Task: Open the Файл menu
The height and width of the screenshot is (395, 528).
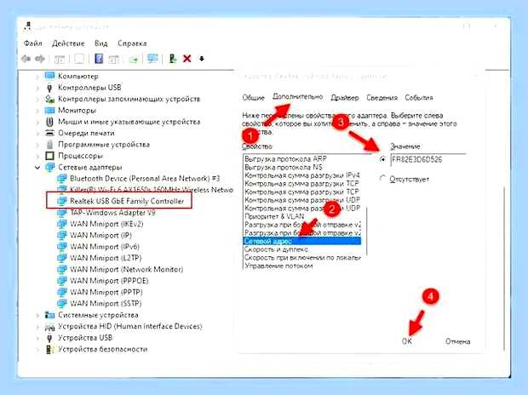Action: (x=32, y=43)
